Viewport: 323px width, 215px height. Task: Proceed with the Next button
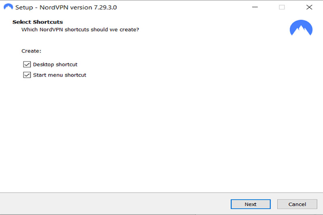click(250, 204)
